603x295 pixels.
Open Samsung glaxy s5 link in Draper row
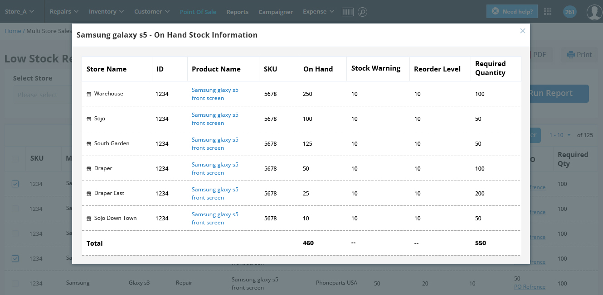point(215,169)
